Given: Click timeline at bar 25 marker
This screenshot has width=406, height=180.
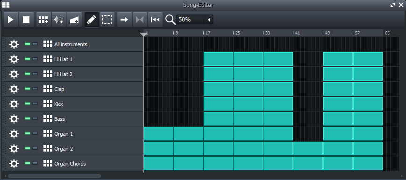Looking at the screenshot, I should pyautogui.click(x=236, y=33).
